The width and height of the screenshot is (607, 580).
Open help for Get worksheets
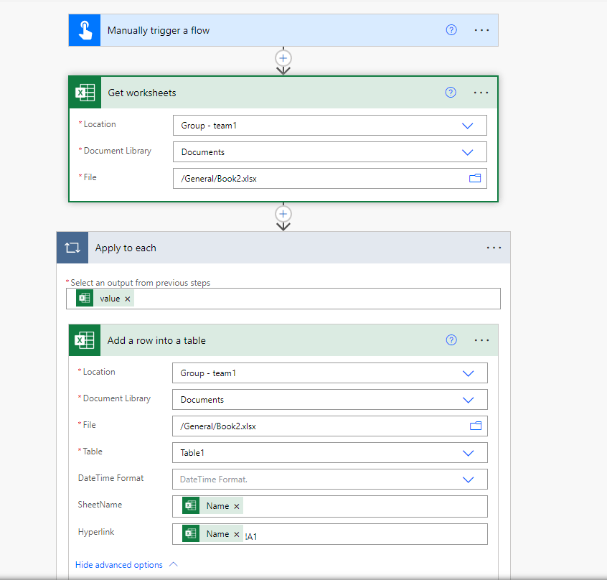click(x=450, y=92)
